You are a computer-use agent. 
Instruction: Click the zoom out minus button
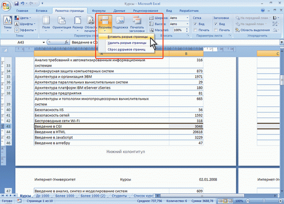(x=248, y=201)
